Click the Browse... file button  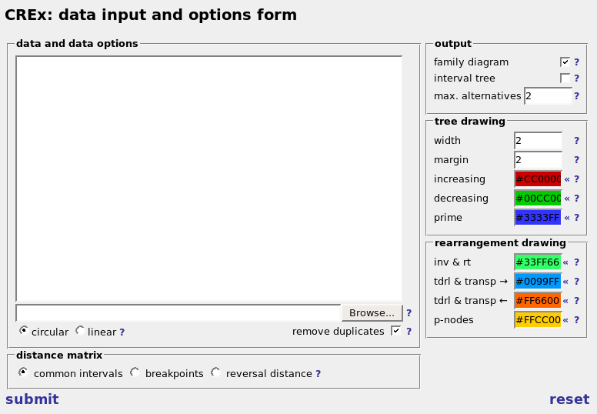372,312
